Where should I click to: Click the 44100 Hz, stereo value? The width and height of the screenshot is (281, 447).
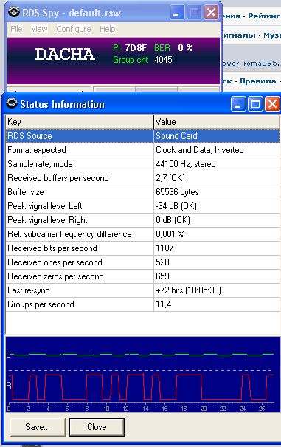point(217,164)
